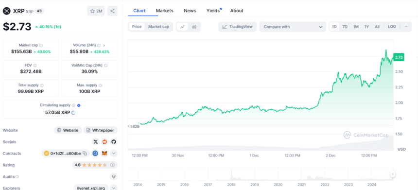This screenshot has height=190, width=418.
Task: Open the Compare with dropdown
Action: 293,27
